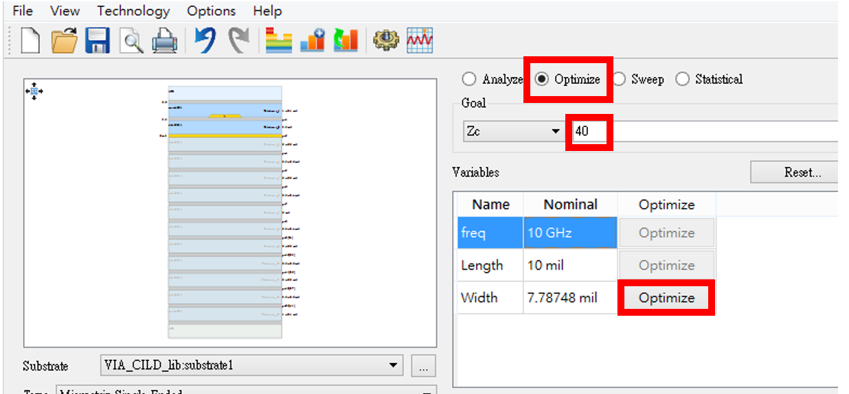Click the Name column header
This screenshot has width=849, height=394.
point(490,205)
